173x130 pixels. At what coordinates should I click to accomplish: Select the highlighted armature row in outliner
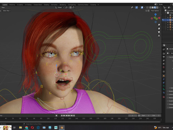point(168,20)
